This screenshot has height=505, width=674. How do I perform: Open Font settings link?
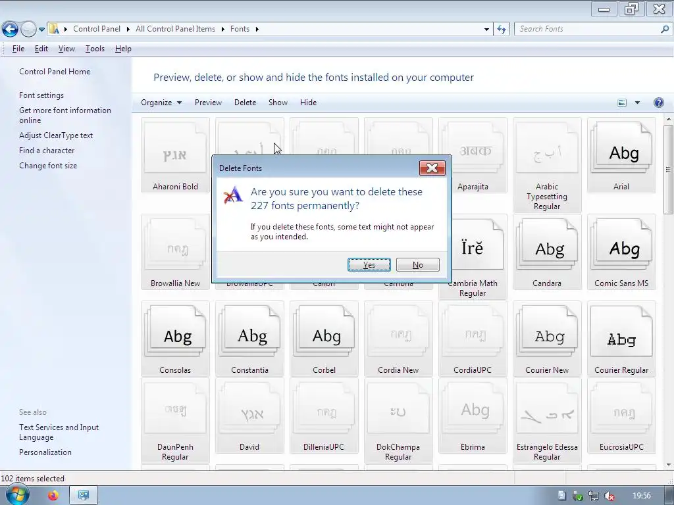41,95
